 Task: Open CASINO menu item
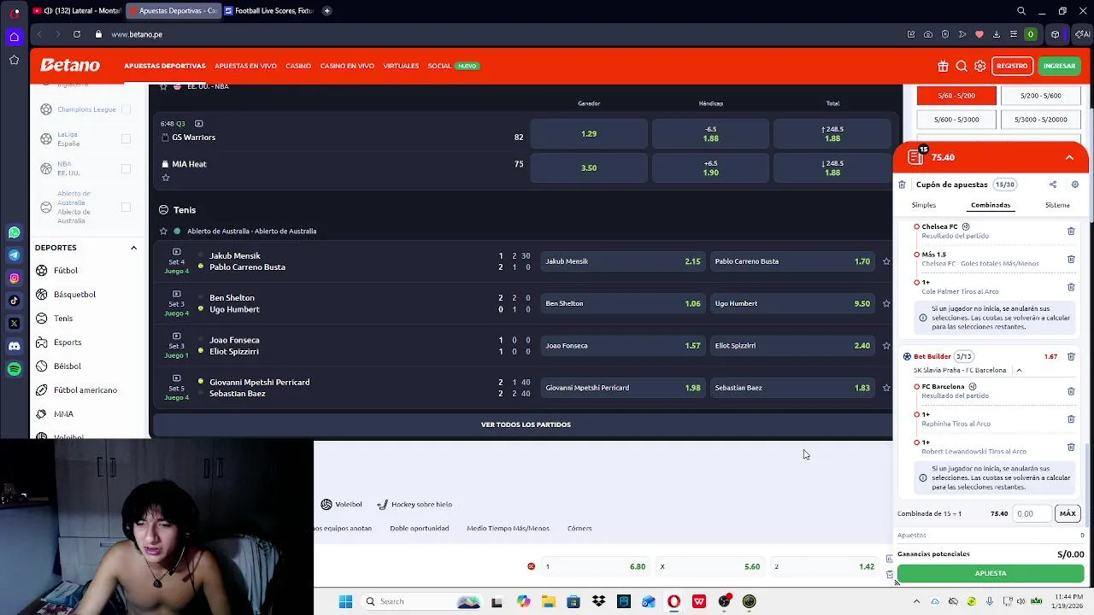click(x=298, y=66)
